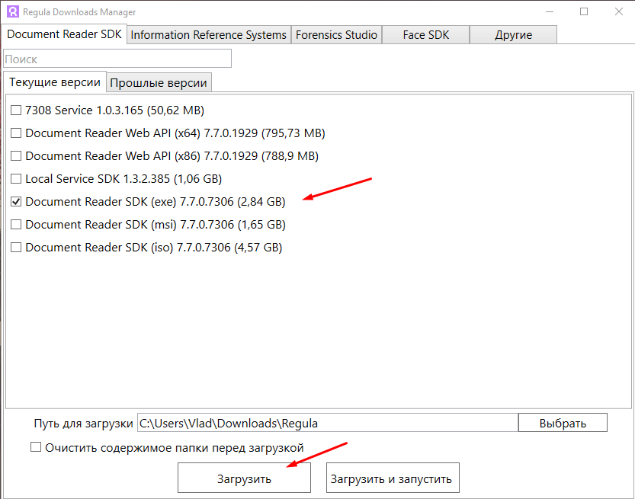Click the Загрузить button

click(x=244, y=478)
